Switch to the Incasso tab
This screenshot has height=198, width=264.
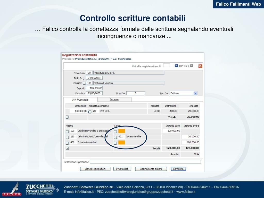point(114,100)
